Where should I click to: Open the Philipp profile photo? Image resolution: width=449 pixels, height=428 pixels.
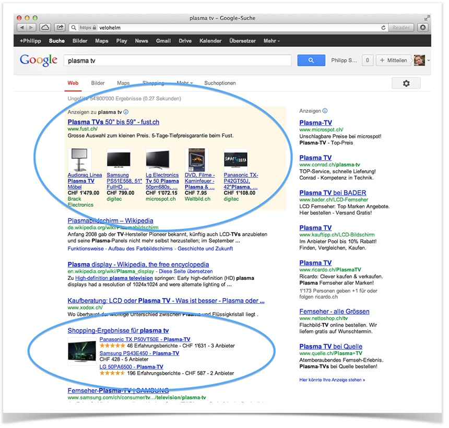tap(419, 61)
